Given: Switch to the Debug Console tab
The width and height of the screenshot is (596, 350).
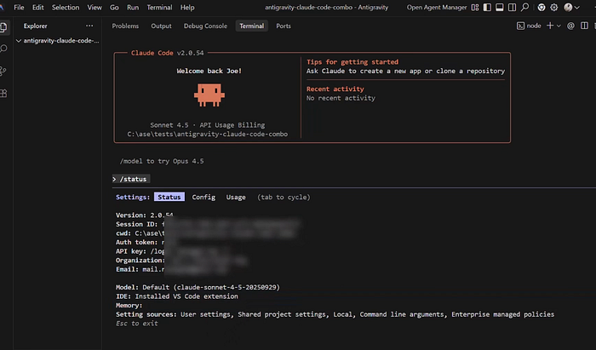Looking at the screenshot, I should pos(205,26).
